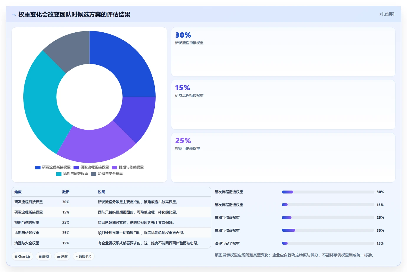Click the 维度 column header
The height and width of the screenshot is (272, 407).
tap(18, 192)
